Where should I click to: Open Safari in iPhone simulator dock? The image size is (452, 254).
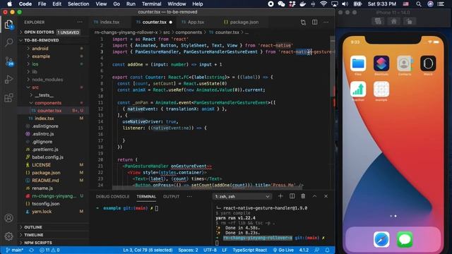click(381, 239)
